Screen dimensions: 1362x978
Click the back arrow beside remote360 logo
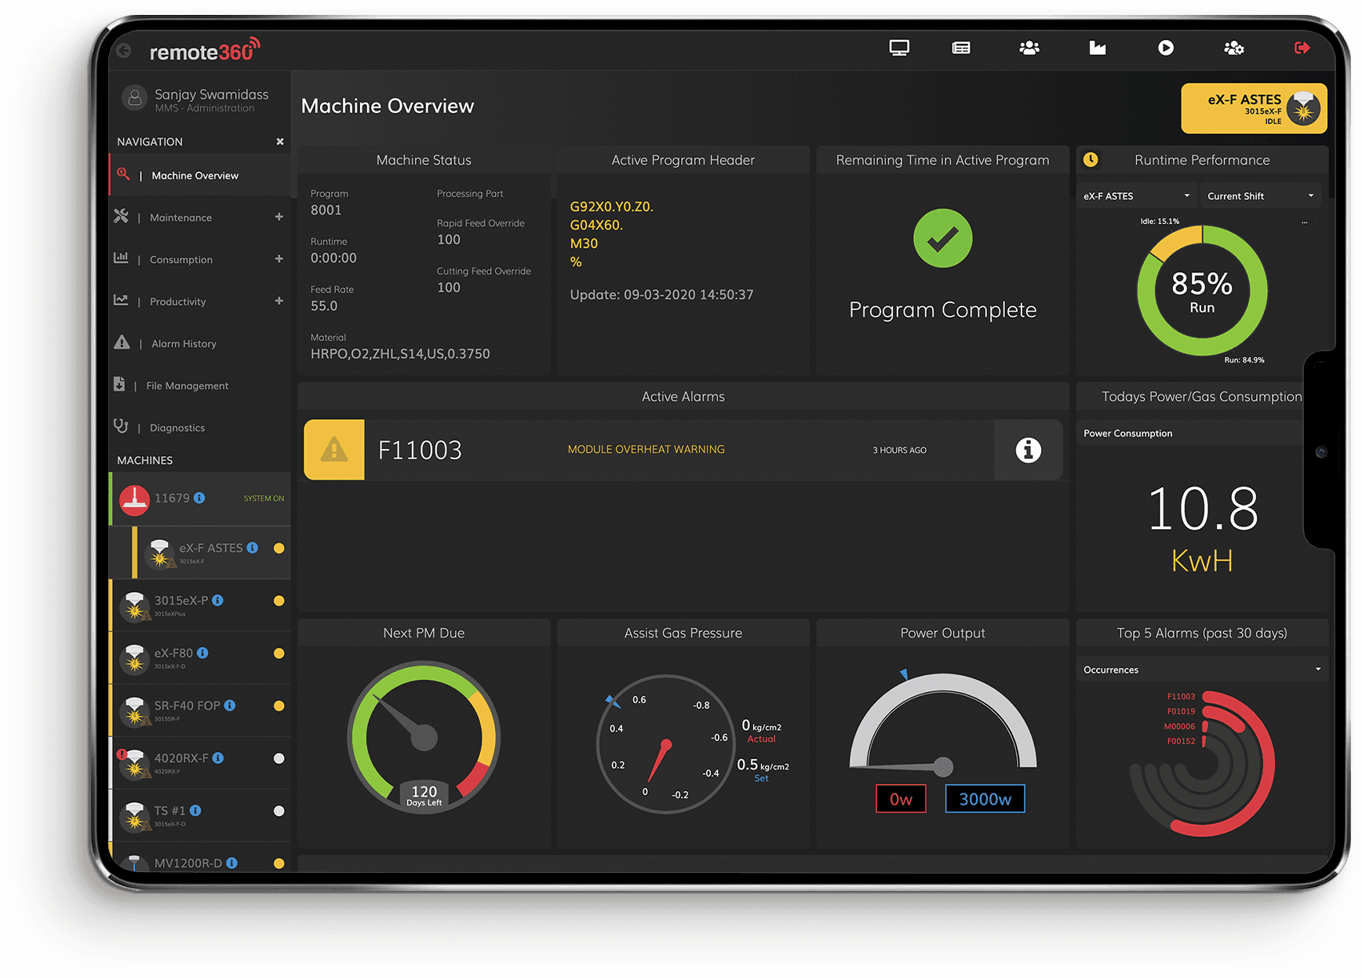(124, 51)
